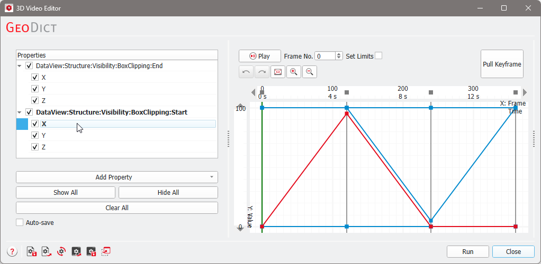This screenshot has width=541, height=264.
Task: Click the Close button
Action: (x=513, y=252)
